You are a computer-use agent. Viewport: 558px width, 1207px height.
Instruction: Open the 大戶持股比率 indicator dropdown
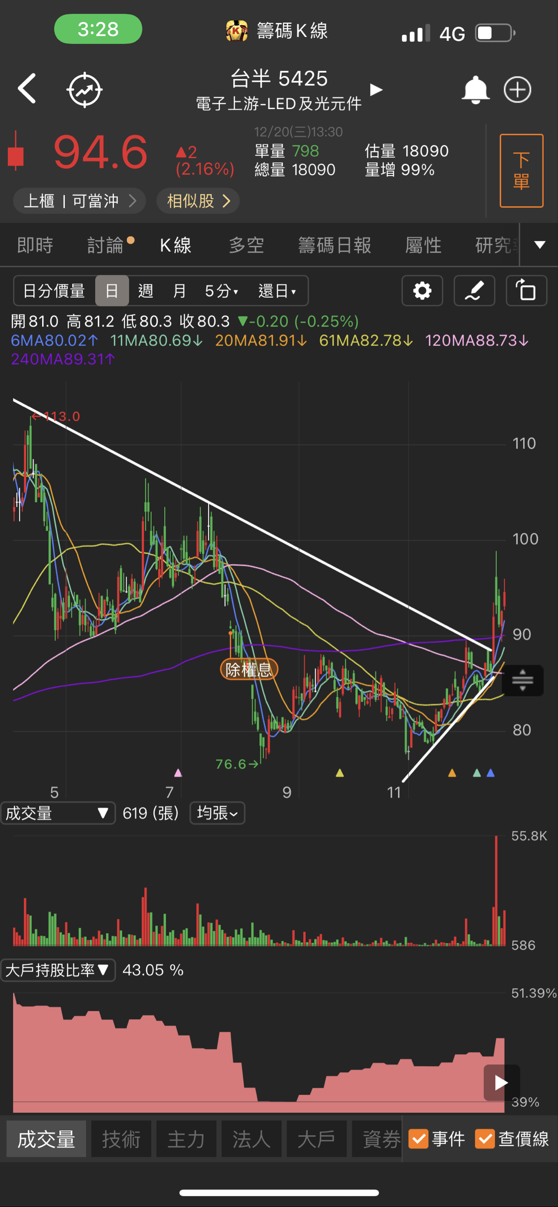pos(58,970)
